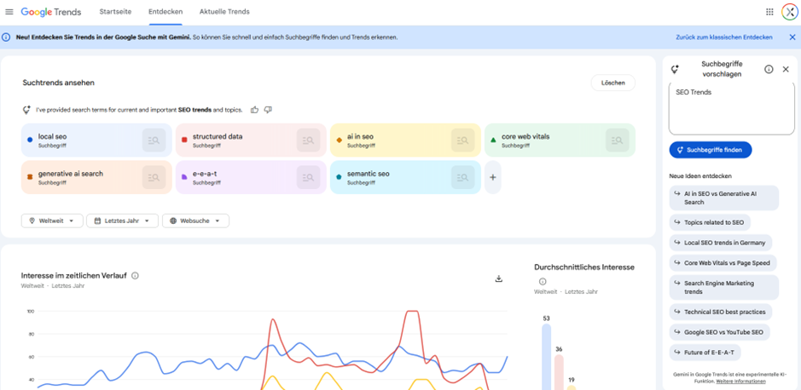This screenshot has width=801, height=390.
Task: Expand the Websuche search type dropdown
Action: (x=195, y=221)
